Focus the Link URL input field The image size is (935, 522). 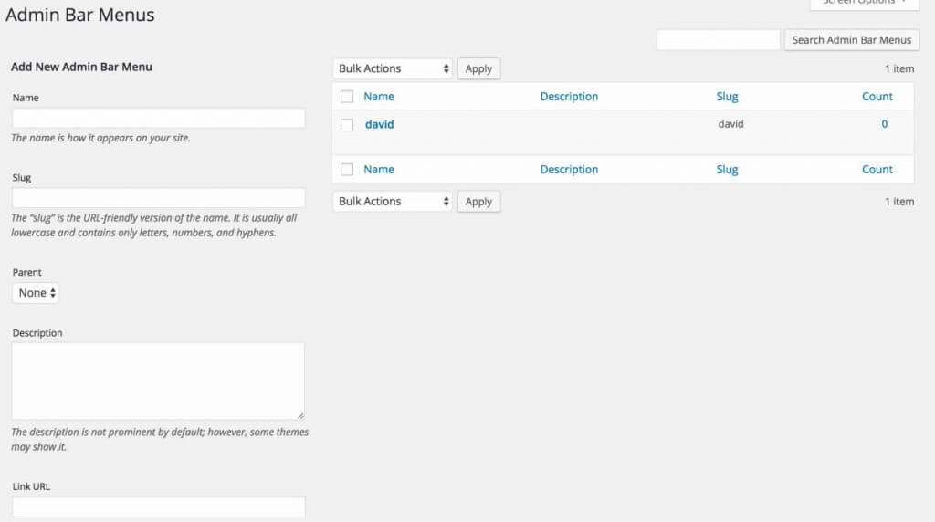point(158,506)
